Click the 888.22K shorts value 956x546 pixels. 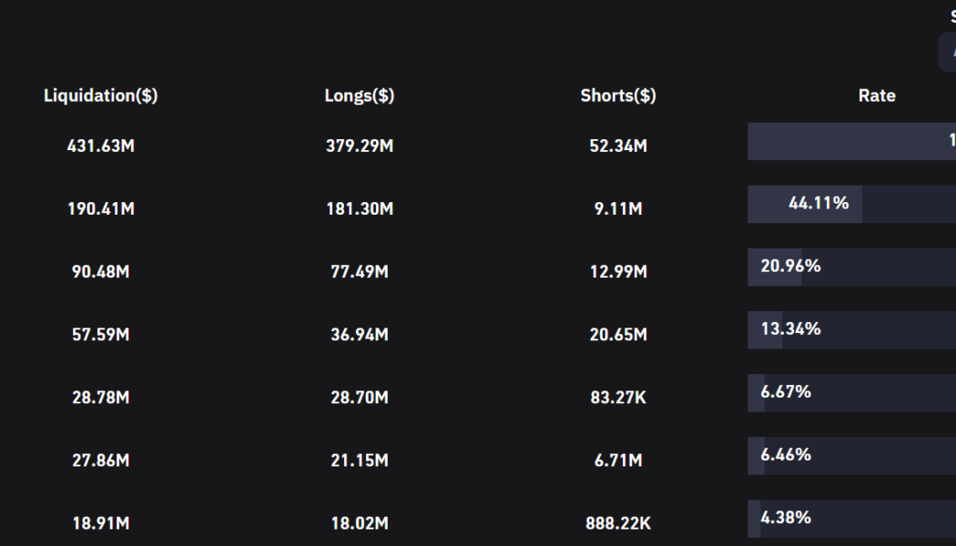[x=618, y=523]
